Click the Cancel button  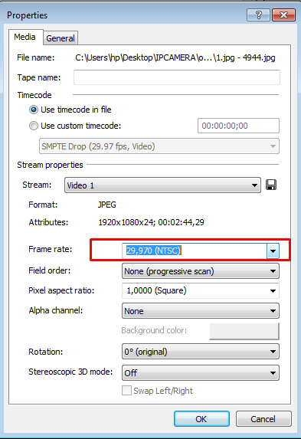[x=263, y=419]
